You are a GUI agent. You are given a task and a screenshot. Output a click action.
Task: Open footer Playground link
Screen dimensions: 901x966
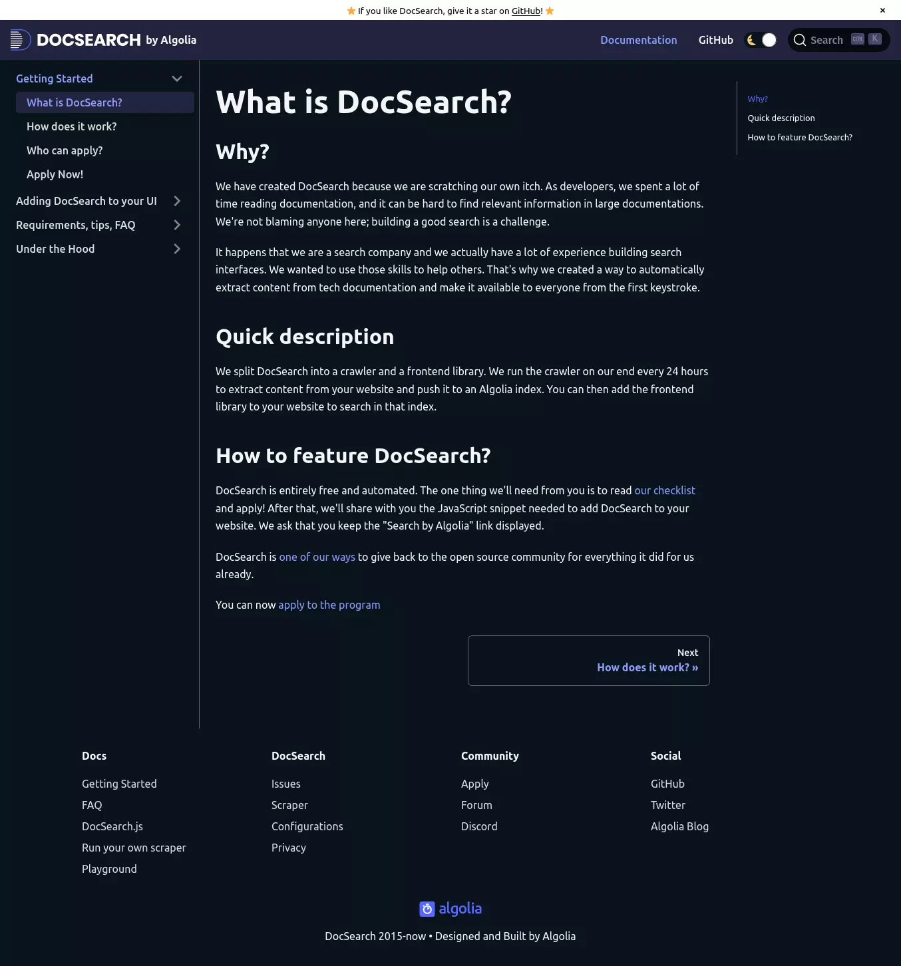coord(109,869)
